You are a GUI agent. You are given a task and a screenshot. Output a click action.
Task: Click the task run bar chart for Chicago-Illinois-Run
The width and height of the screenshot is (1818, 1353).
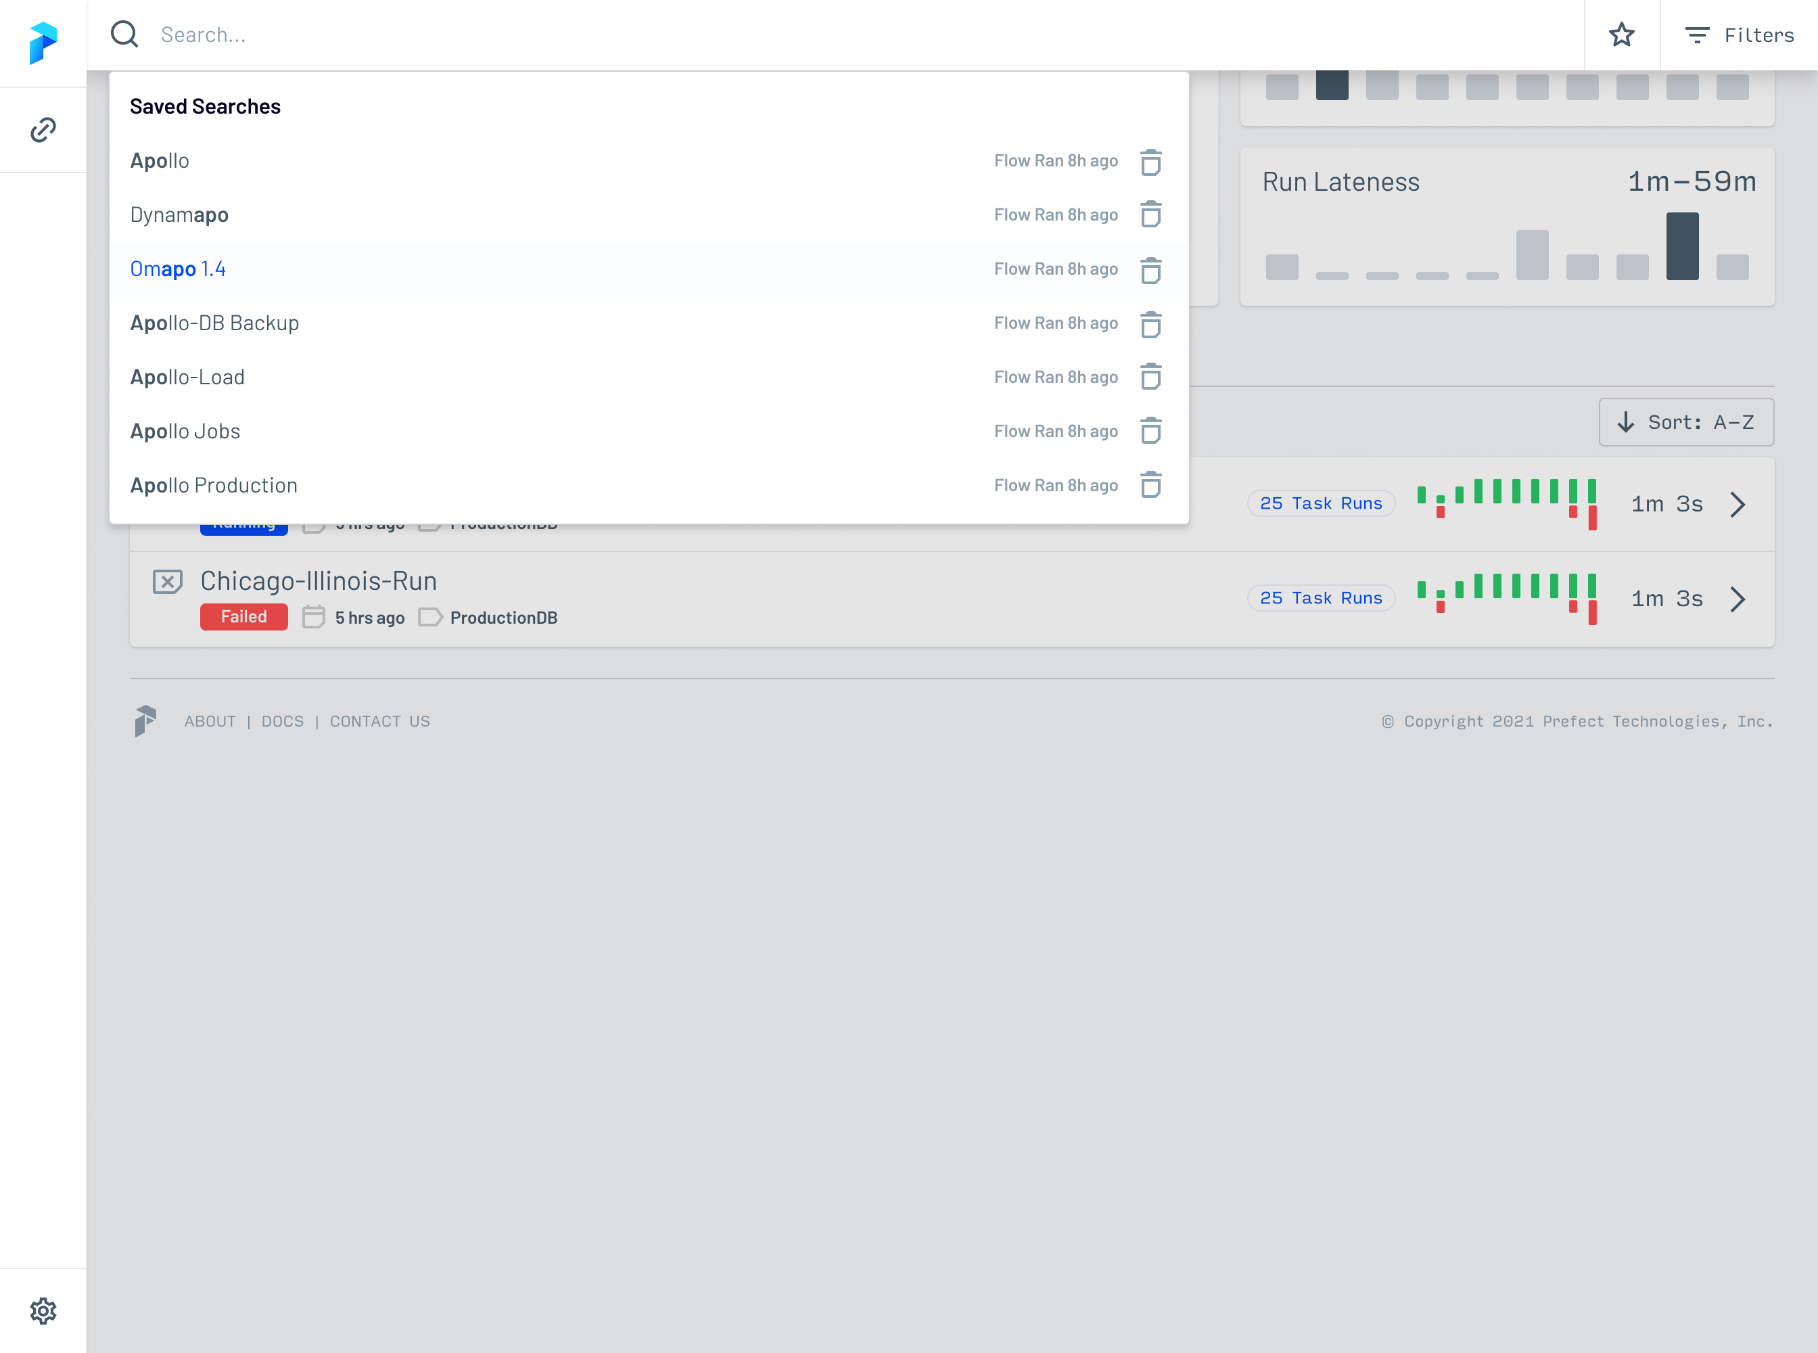(x=1507, y=599)
